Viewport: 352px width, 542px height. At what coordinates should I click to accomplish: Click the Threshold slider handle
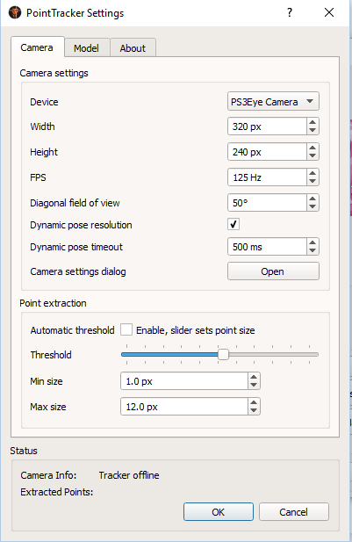pyautogui.click(x=224, y=355)
